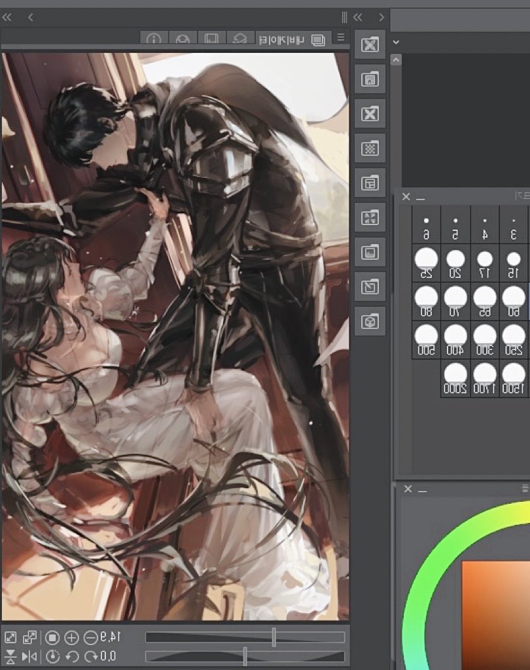Switch to the stacked-layers icon tab
The height and width of the screenshot is (670, 530).
click(240, 38)
